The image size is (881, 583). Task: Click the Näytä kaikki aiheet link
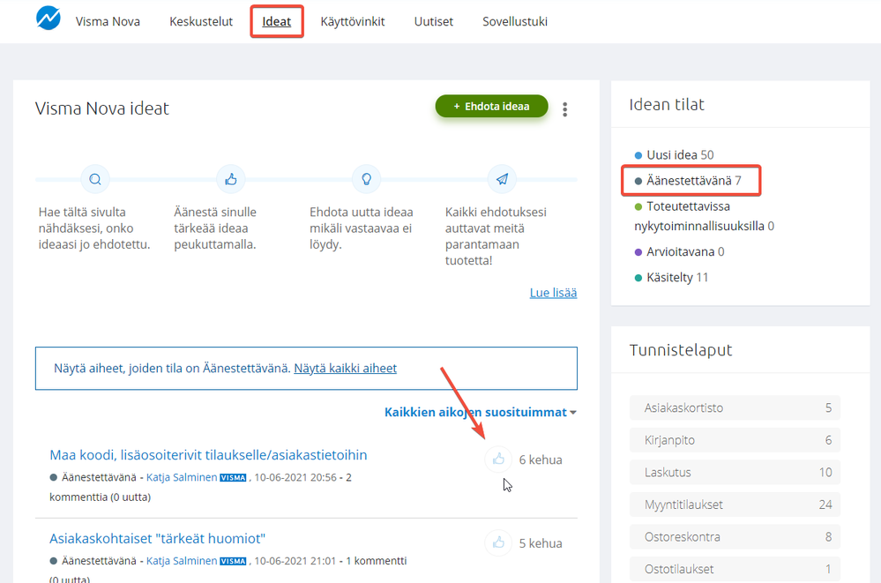pyautogui.click(x=345, y=369)
